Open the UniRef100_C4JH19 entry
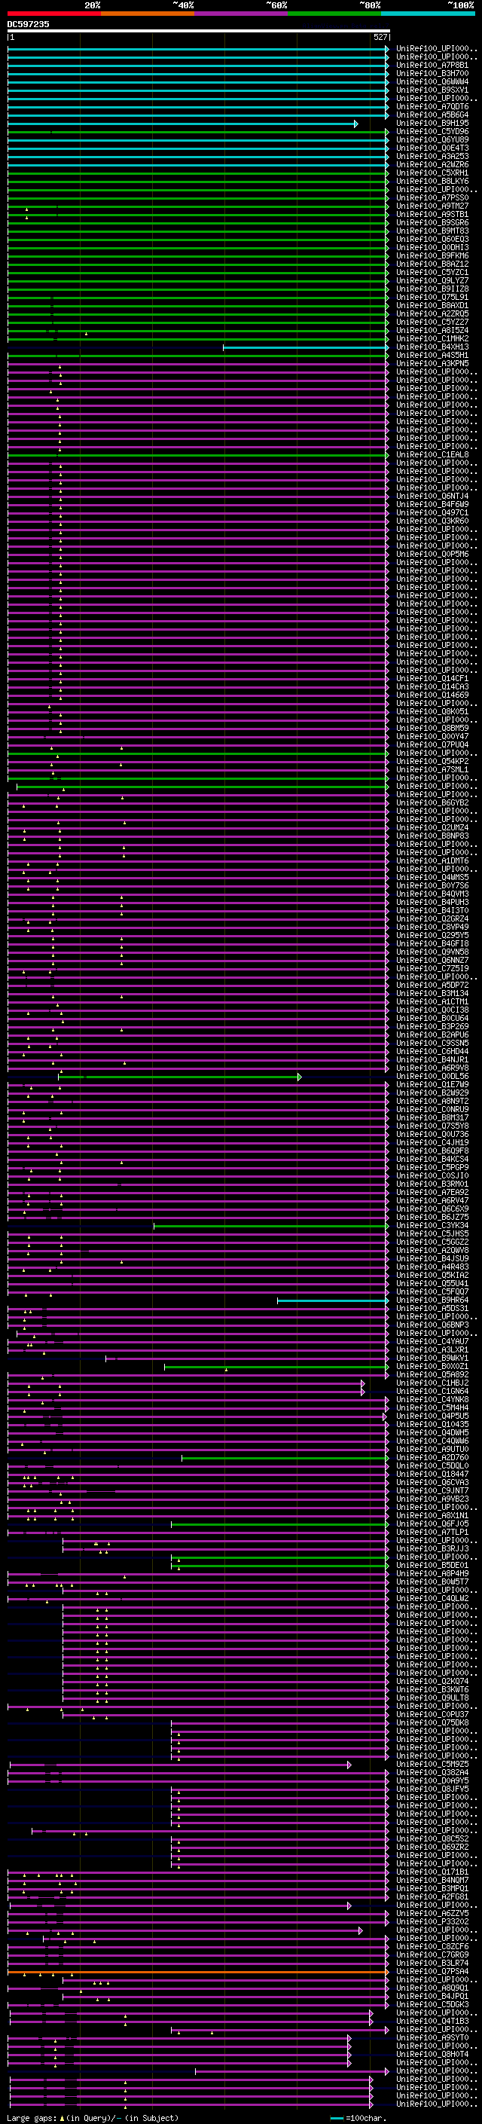The width and height of the screenshot is (482, 2124). click(x=432, y=1142)
